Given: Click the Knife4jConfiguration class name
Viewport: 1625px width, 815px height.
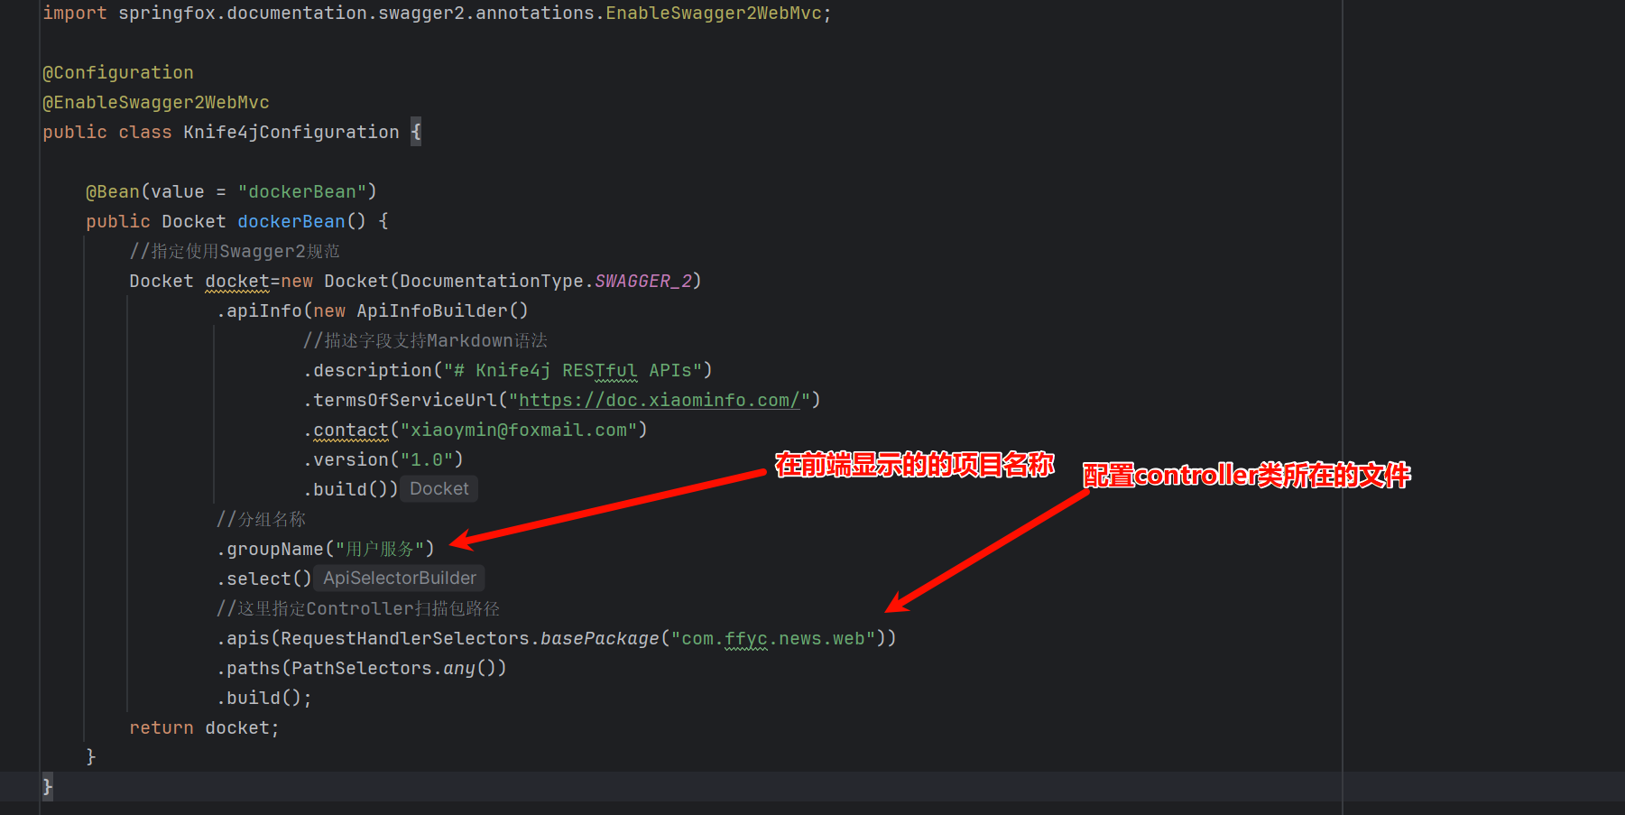Looking at the screenshot, I should pyautogui.click(x=291, y=132).
